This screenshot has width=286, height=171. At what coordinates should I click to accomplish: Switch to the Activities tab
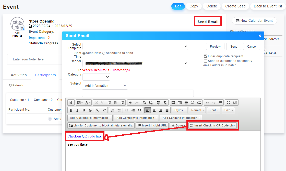19,75
